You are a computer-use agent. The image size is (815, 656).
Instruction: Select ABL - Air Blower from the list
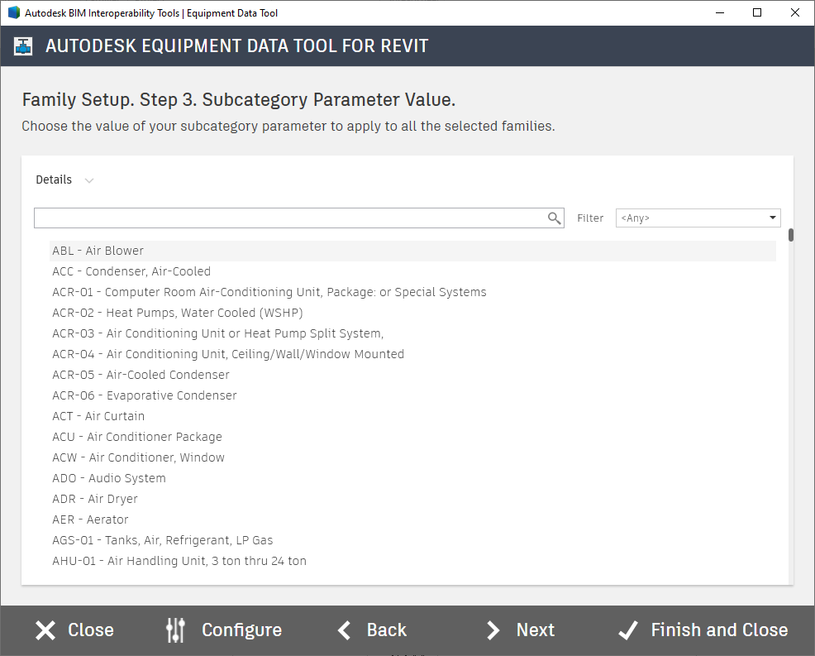(99, 250)
